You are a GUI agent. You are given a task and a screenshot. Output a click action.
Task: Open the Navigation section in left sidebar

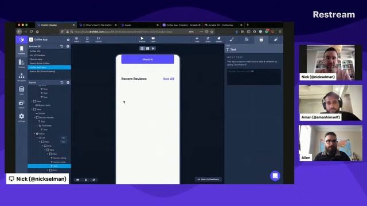[22, 77]
